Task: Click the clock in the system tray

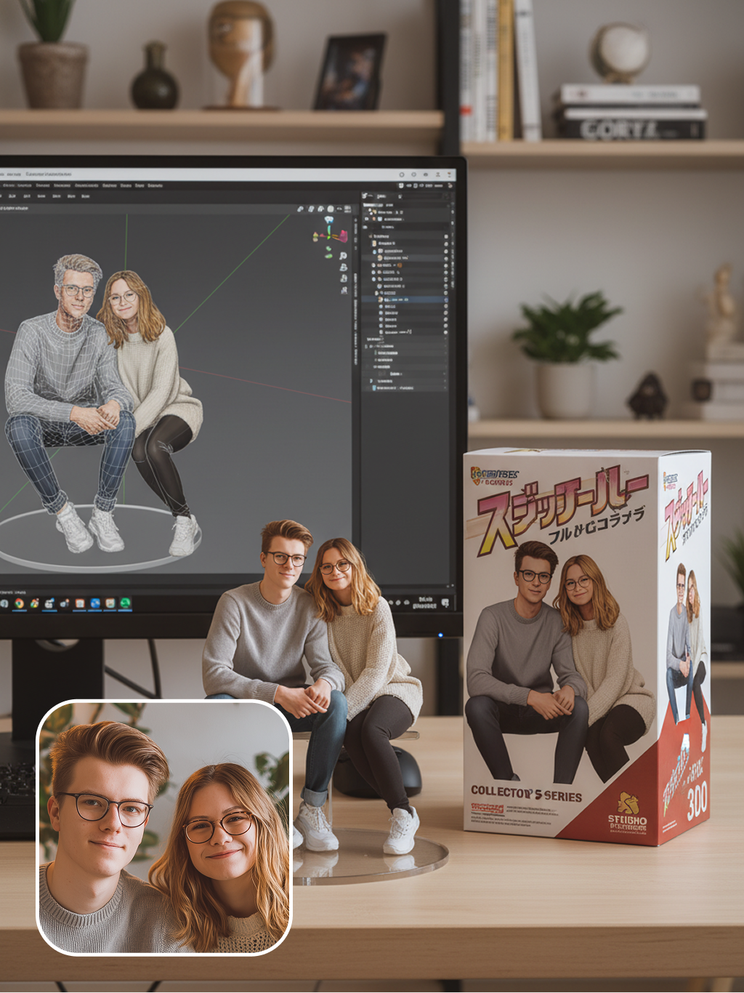Action: pos(425,603)
